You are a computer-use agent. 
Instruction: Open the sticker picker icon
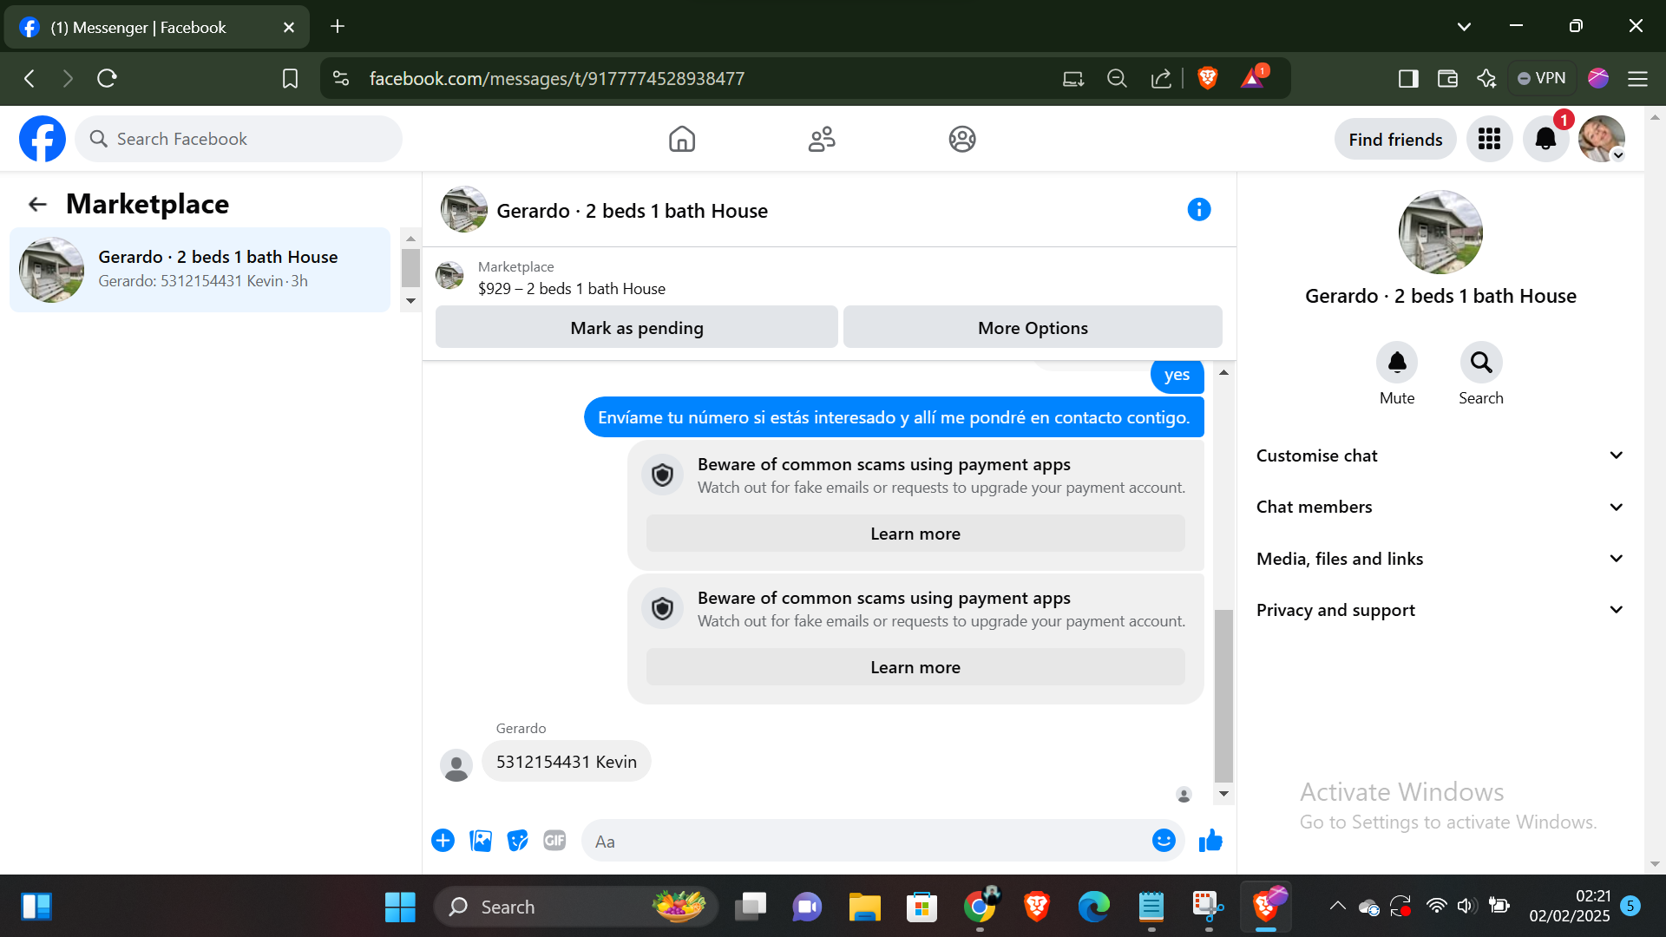pos(517,841)
